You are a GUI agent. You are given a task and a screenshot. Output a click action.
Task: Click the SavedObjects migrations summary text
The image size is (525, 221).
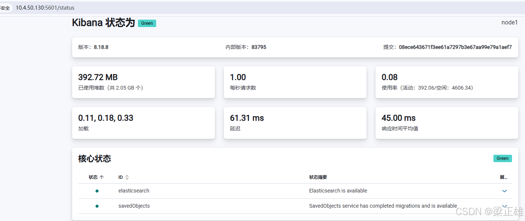pyautogui.click(x=383, y=206)
